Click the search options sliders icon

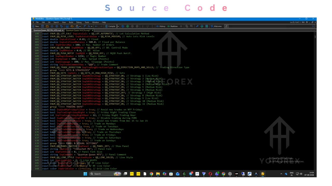click(226, 26)
